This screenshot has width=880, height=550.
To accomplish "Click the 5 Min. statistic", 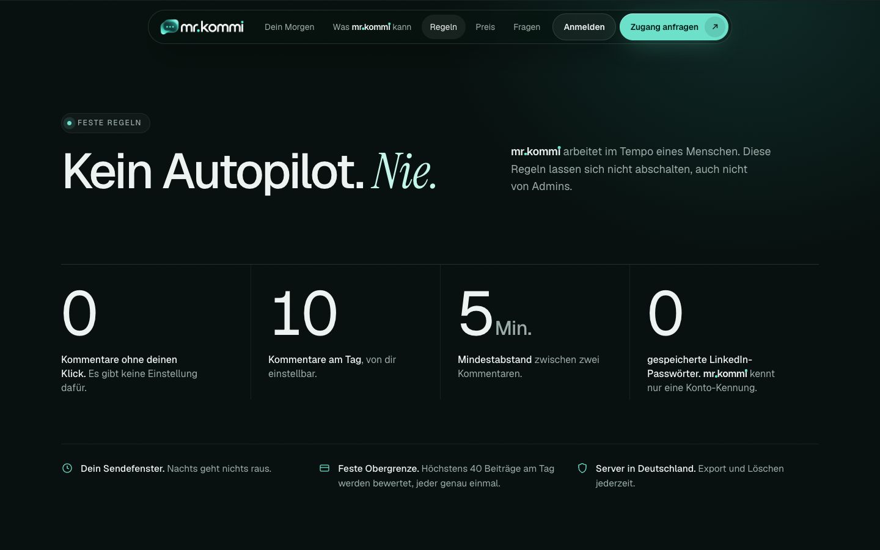I will pos(495,314).
